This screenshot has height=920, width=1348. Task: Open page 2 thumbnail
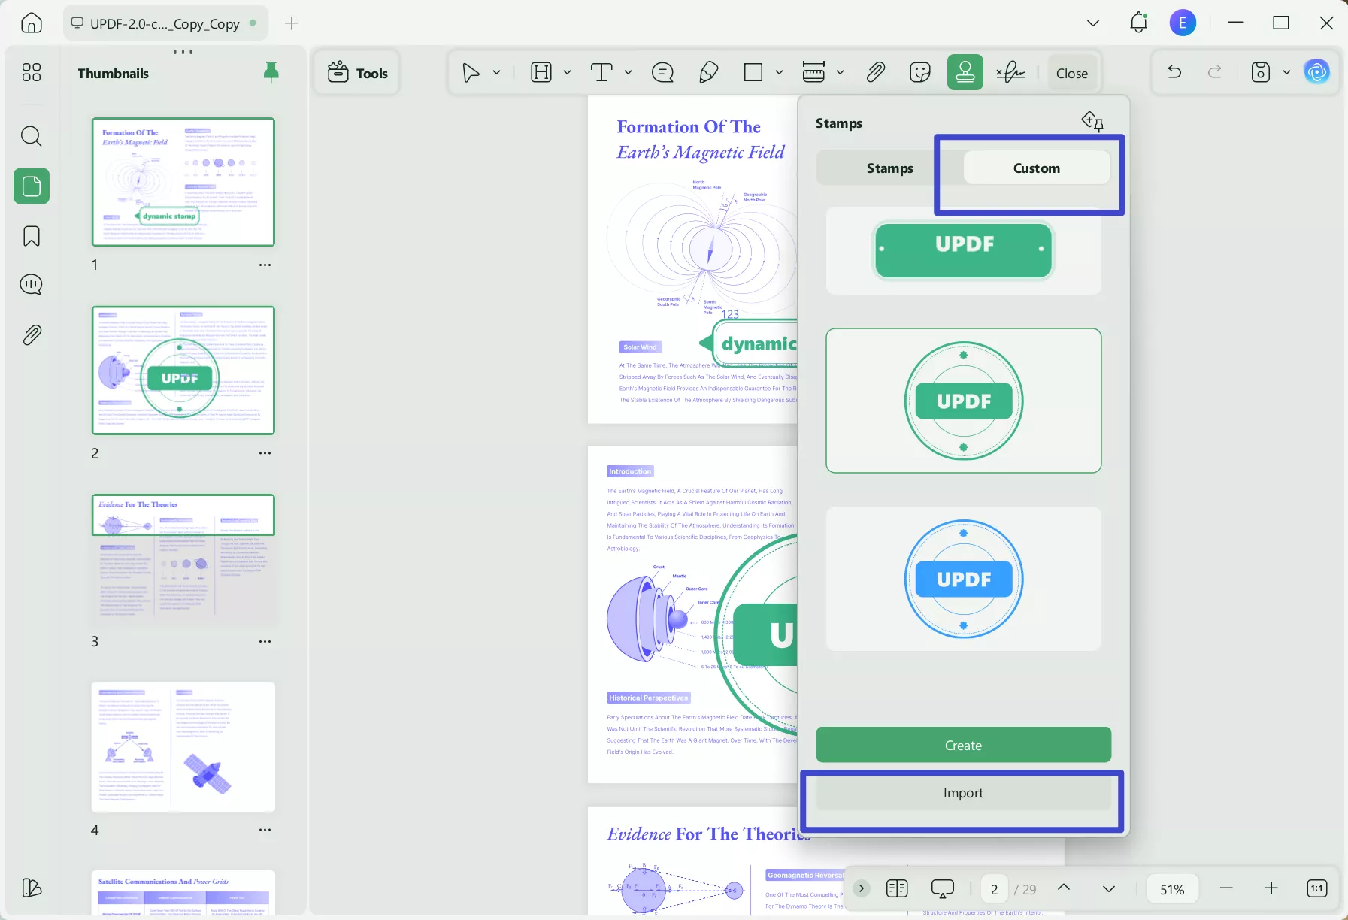tap(183, 371)
